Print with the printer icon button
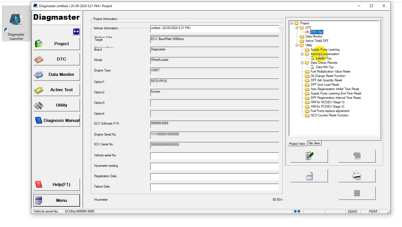The image size is (402, 227). coord(357,176)
